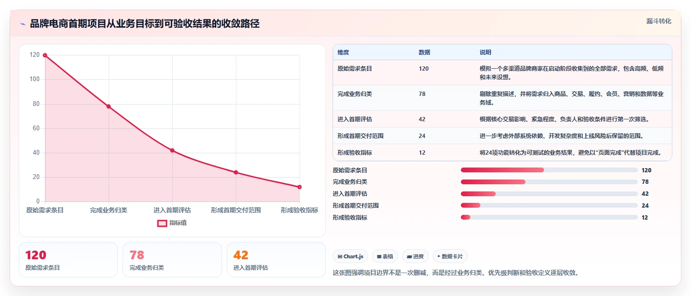Image resolution: width=691 pixels, height=296 pixels.
Task: Click the description starting 根据核心交易影响
Action: point(564,119)
